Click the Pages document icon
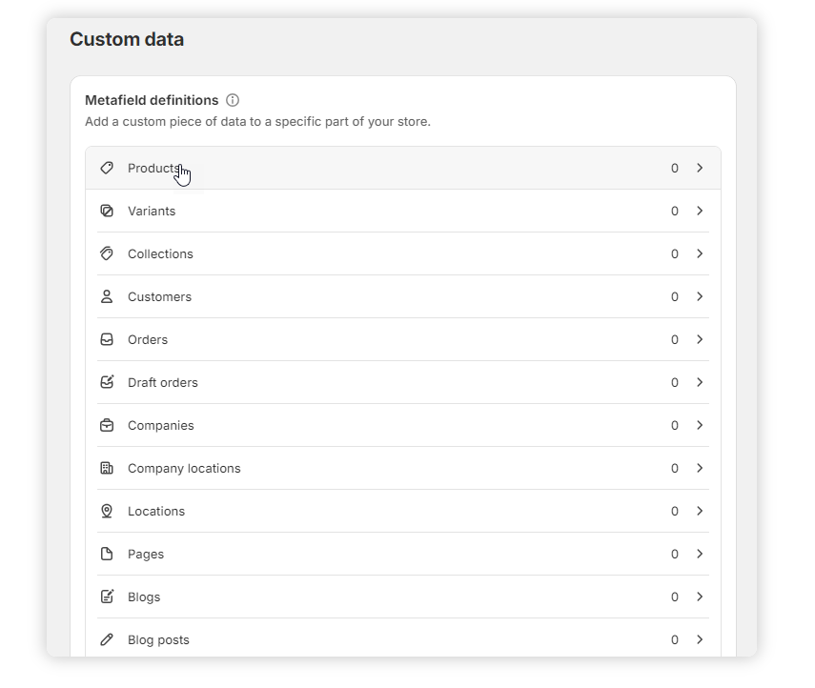The image size is (815, 688). click(x=107, y=554)
